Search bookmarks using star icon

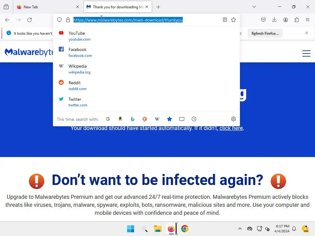[x=169, y=119]
